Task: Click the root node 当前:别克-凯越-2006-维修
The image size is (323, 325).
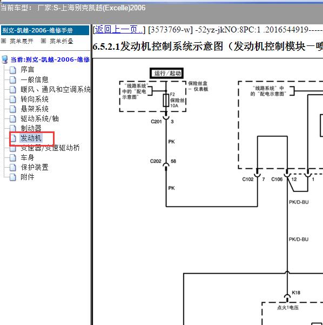Action: 50,59
